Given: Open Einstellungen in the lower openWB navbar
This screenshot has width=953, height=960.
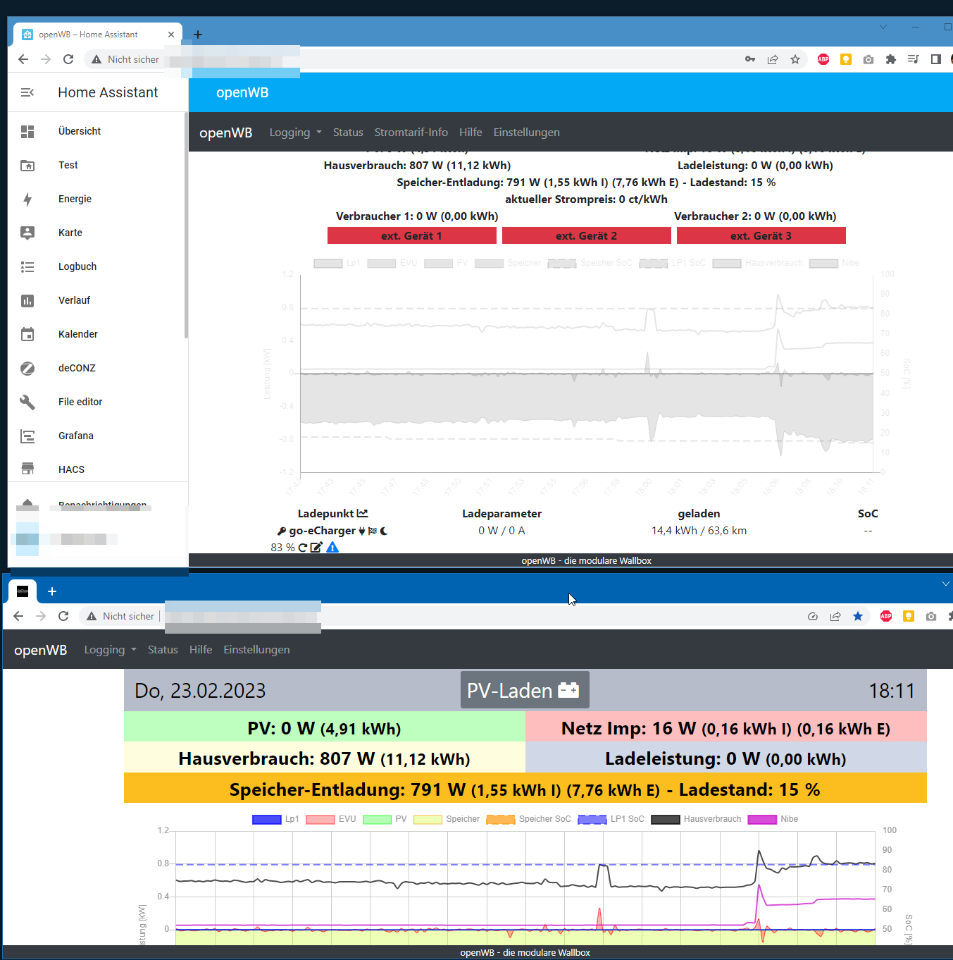Looking at the screenshot, I should [256, 650].
